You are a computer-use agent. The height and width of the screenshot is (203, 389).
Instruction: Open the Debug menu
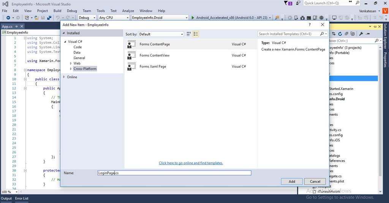[x=72, y=11]
